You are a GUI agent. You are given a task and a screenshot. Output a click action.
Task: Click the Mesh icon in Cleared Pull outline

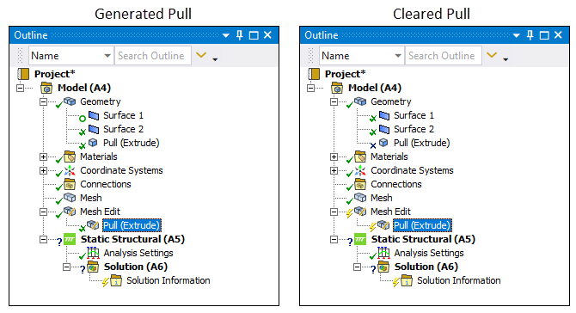[360, 198]
